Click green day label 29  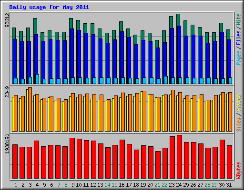click(214, 185)
